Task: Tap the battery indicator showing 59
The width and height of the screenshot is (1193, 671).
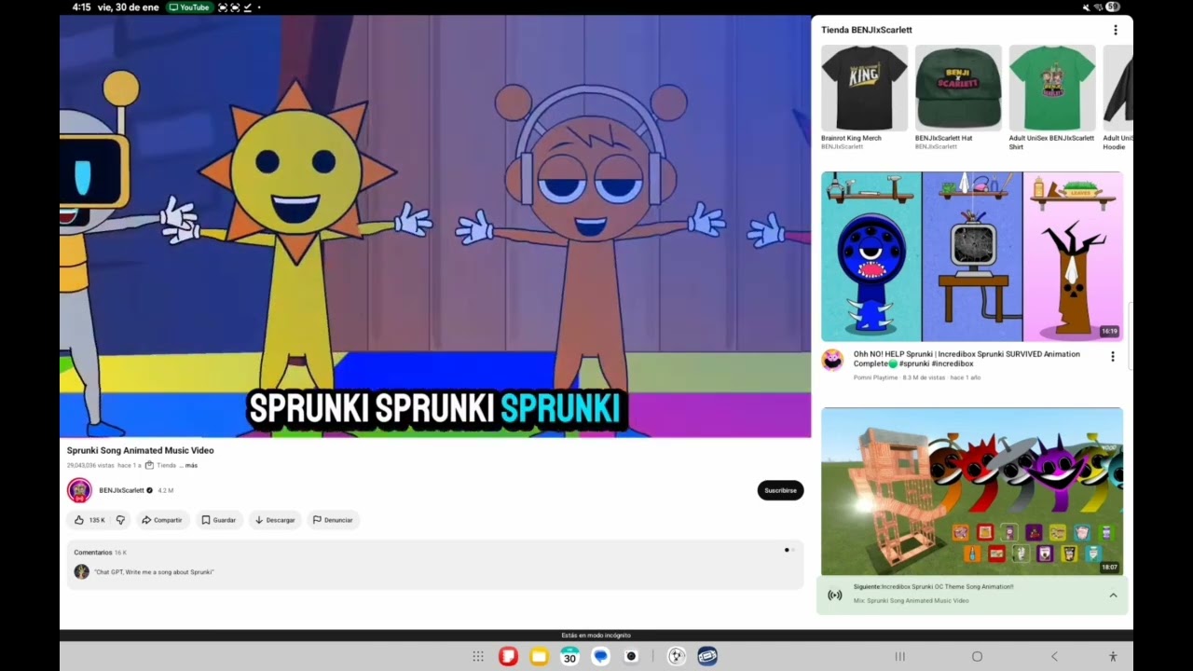Action: (1113, 7)
